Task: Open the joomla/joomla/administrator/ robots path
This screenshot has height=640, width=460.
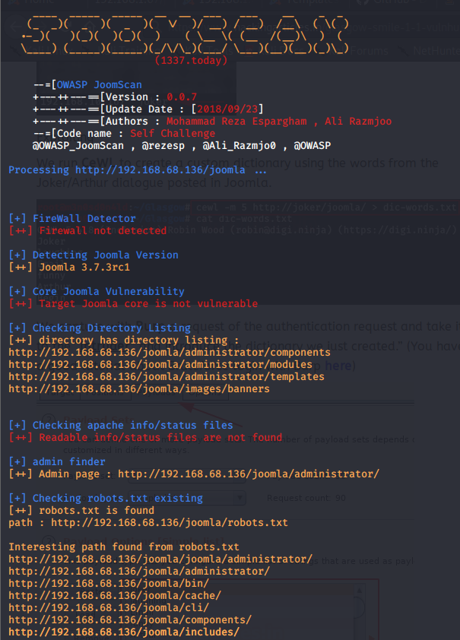Action: coord(160,559)
